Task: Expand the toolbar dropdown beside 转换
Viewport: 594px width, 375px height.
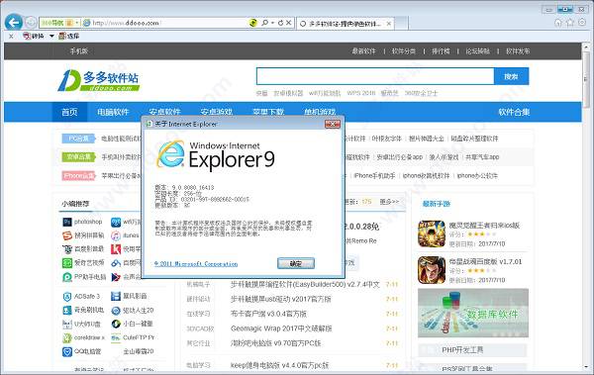Action: (51, 36)
